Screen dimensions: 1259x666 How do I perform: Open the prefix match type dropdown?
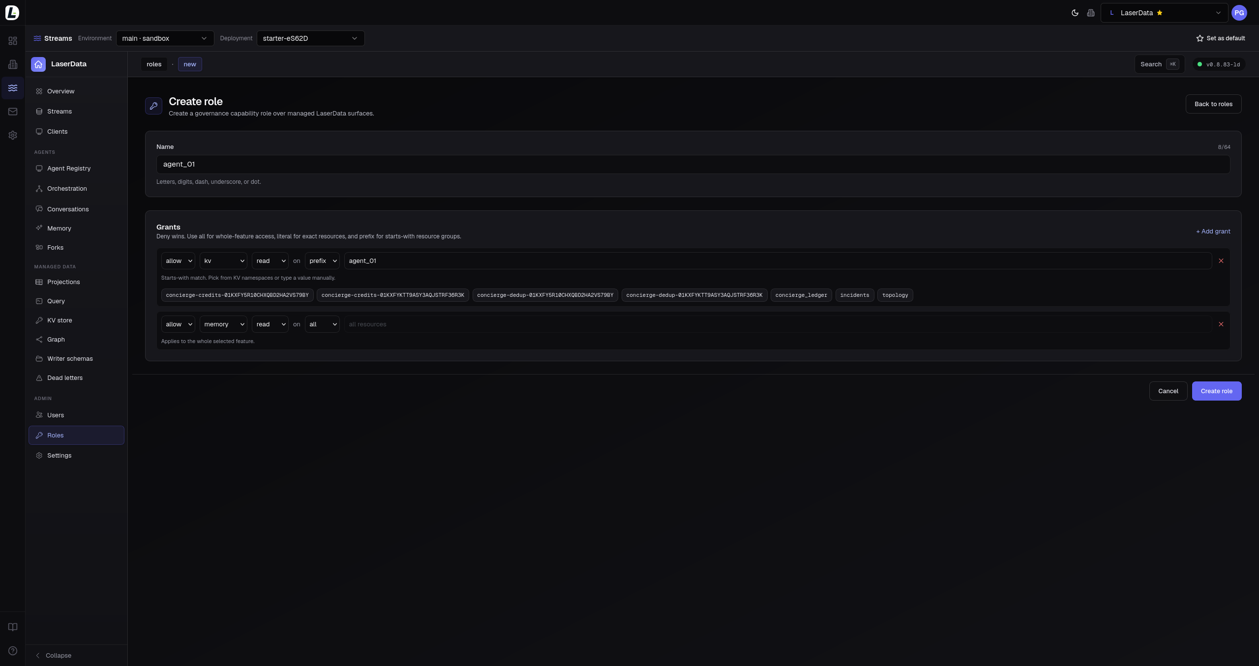[x=322, y=261]
